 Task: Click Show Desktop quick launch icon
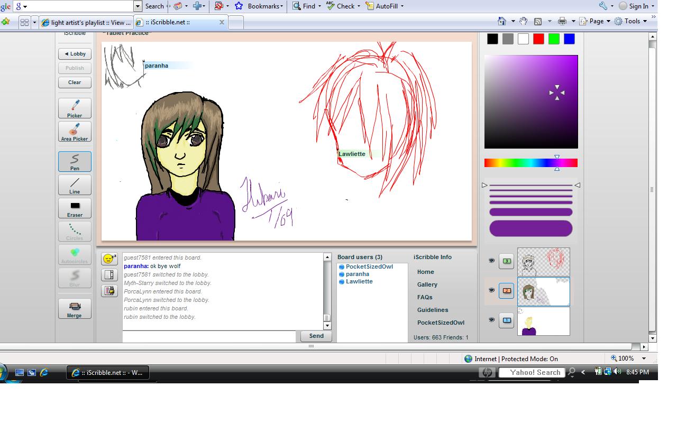pos(20,372)
